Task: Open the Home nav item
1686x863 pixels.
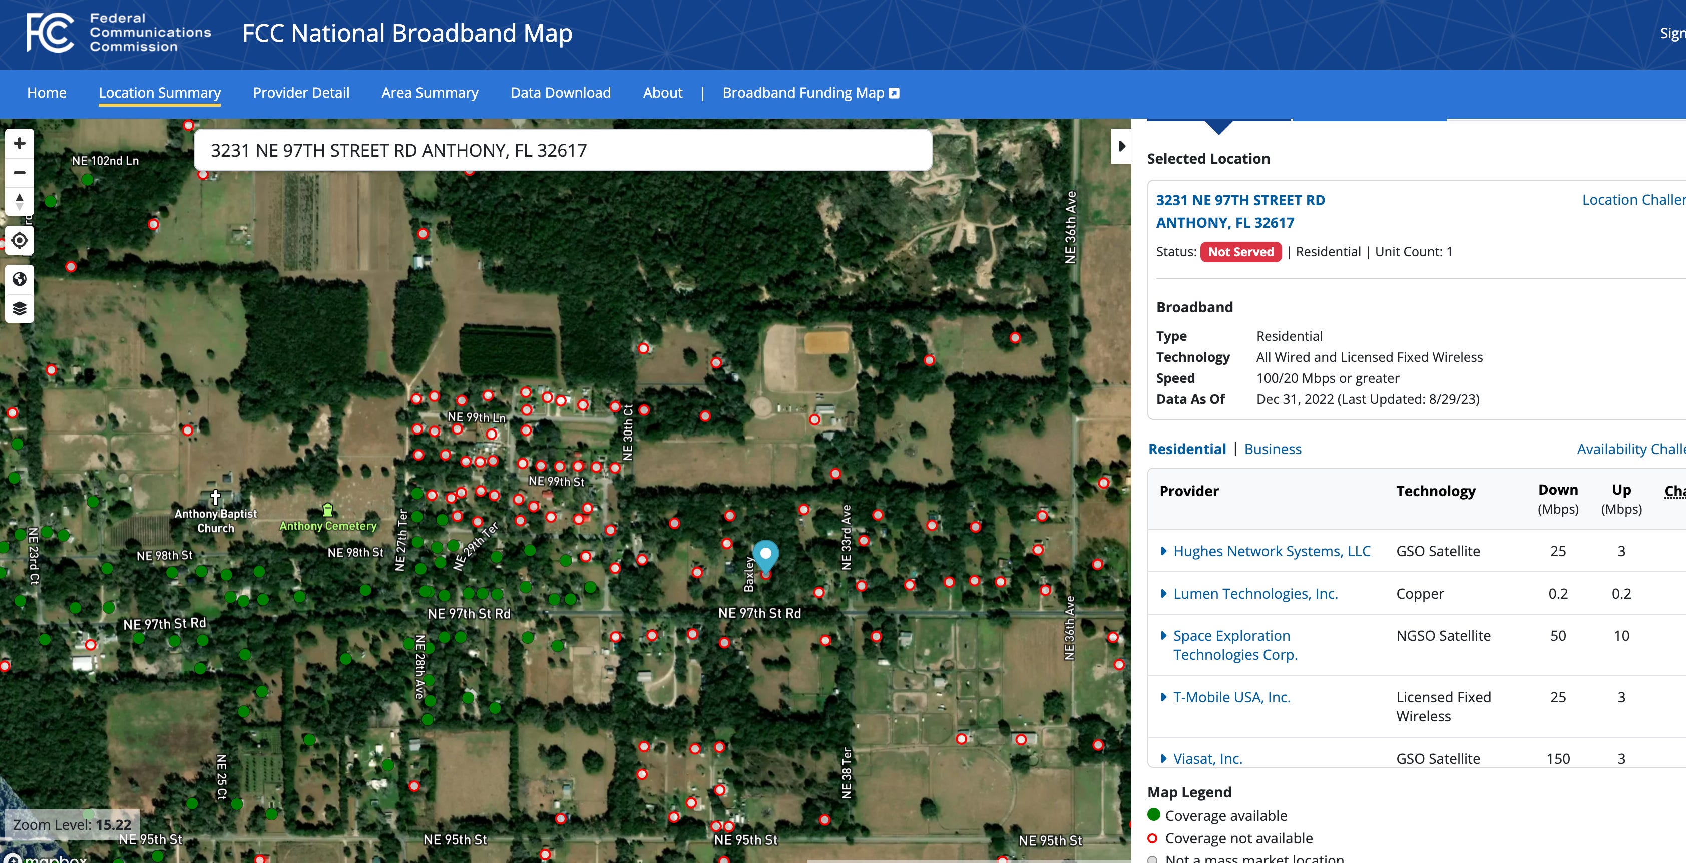Action: (x=47, y=93)
